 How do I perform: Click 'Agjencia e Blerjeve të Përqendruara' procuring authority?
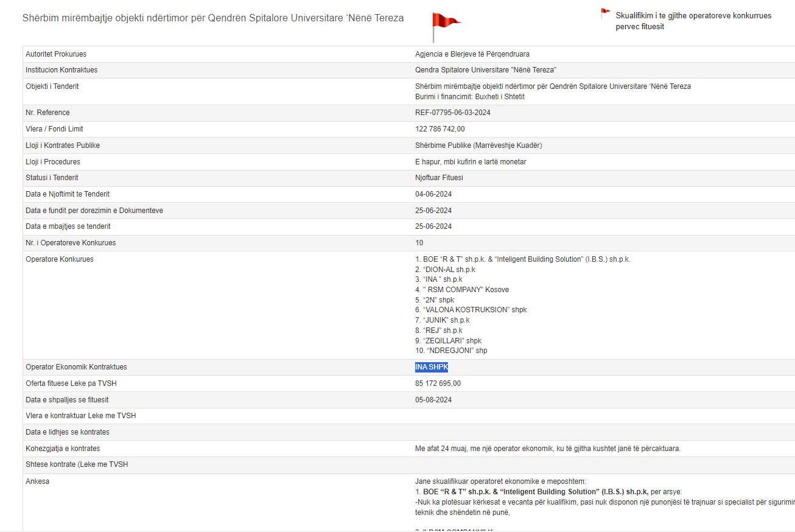472,54
